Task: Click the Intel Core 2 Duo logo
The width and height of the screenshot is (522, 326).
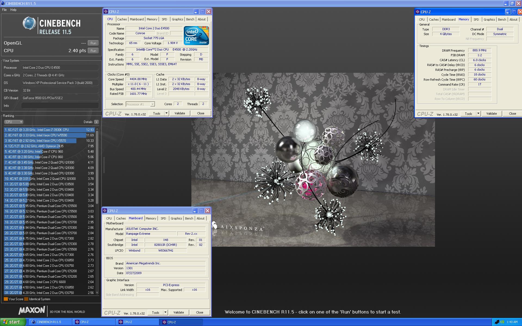Action: click(x=196, y=36)
